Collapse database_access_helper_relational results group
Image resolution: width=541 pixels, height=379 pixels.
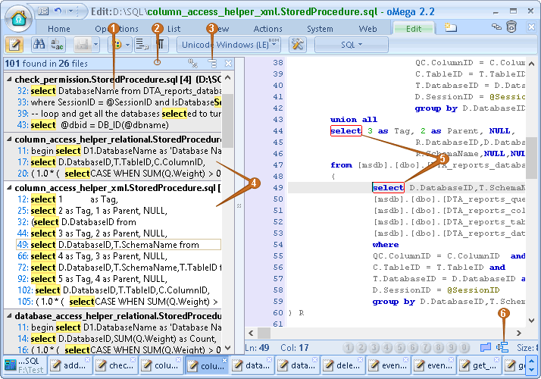coord(9,315)
